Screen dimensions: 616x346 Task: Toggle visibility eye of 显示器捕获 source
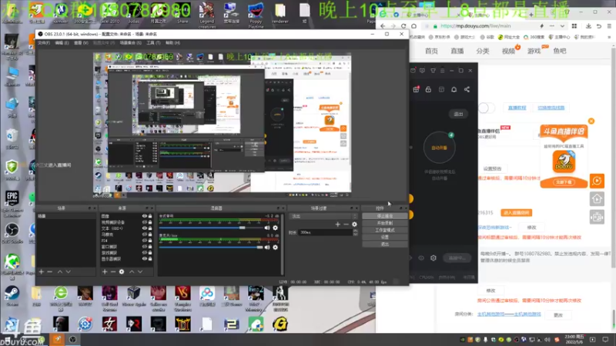[145, 259]
